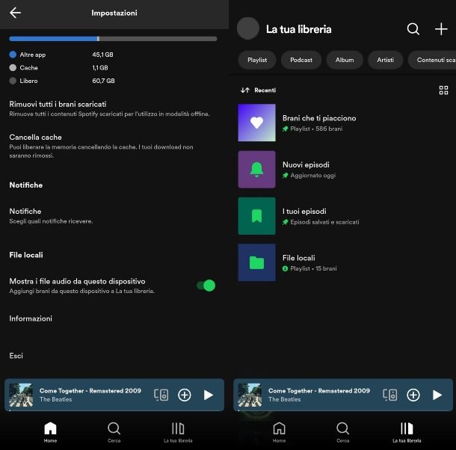Tap Esci to log out

click(x=16, y=356)
